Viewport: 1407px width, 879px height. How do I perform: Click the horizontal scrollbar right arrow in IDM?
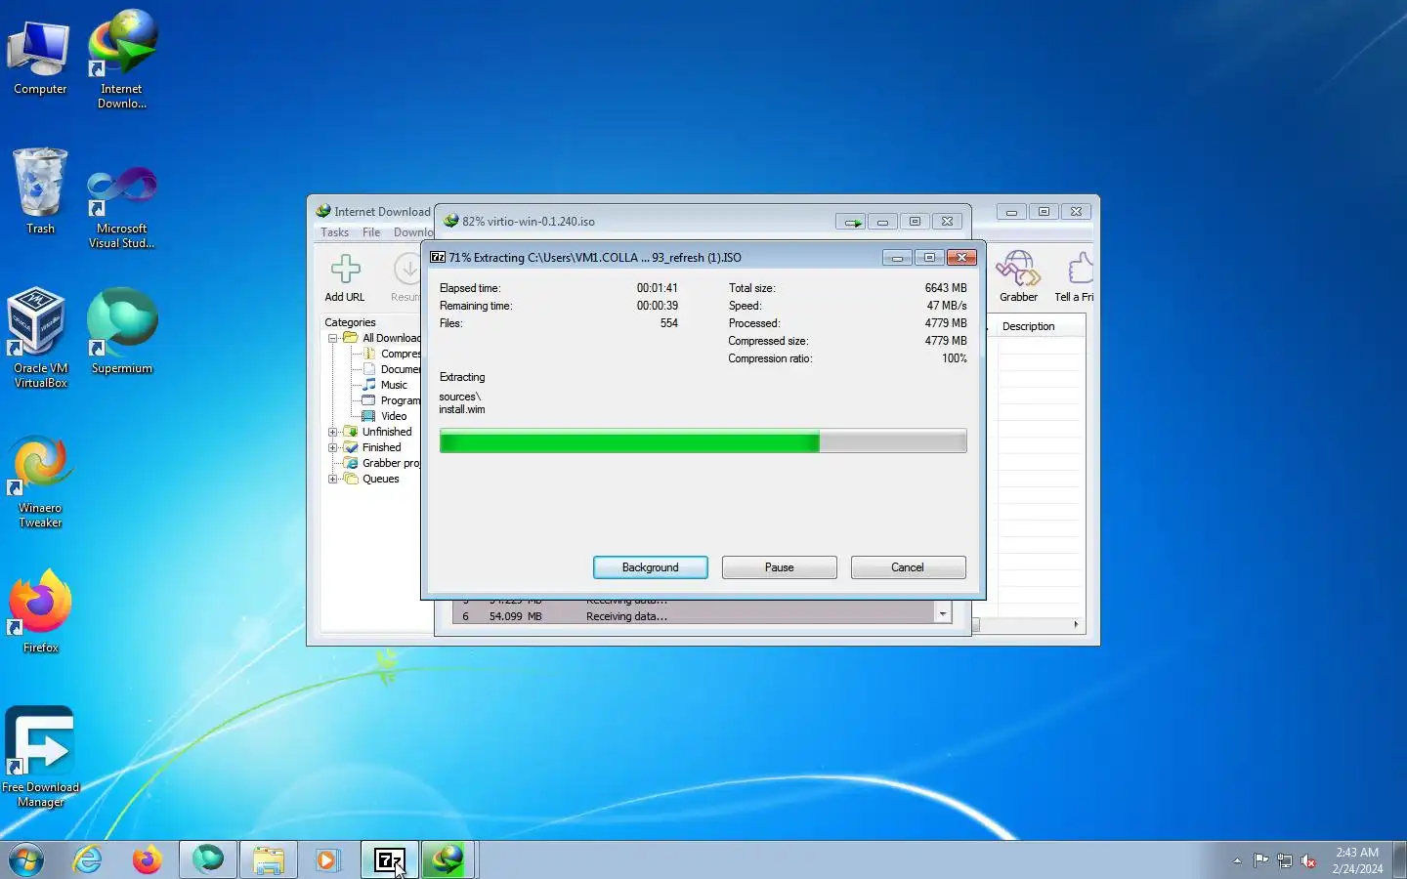(x=1076, y=624)
